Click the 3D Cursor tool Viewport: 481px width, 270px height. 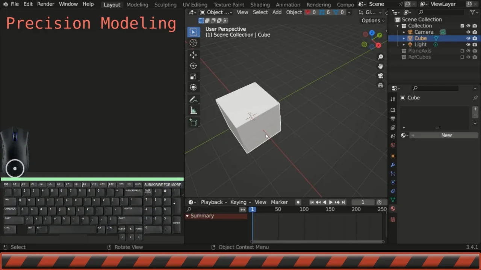pos(193,43)
